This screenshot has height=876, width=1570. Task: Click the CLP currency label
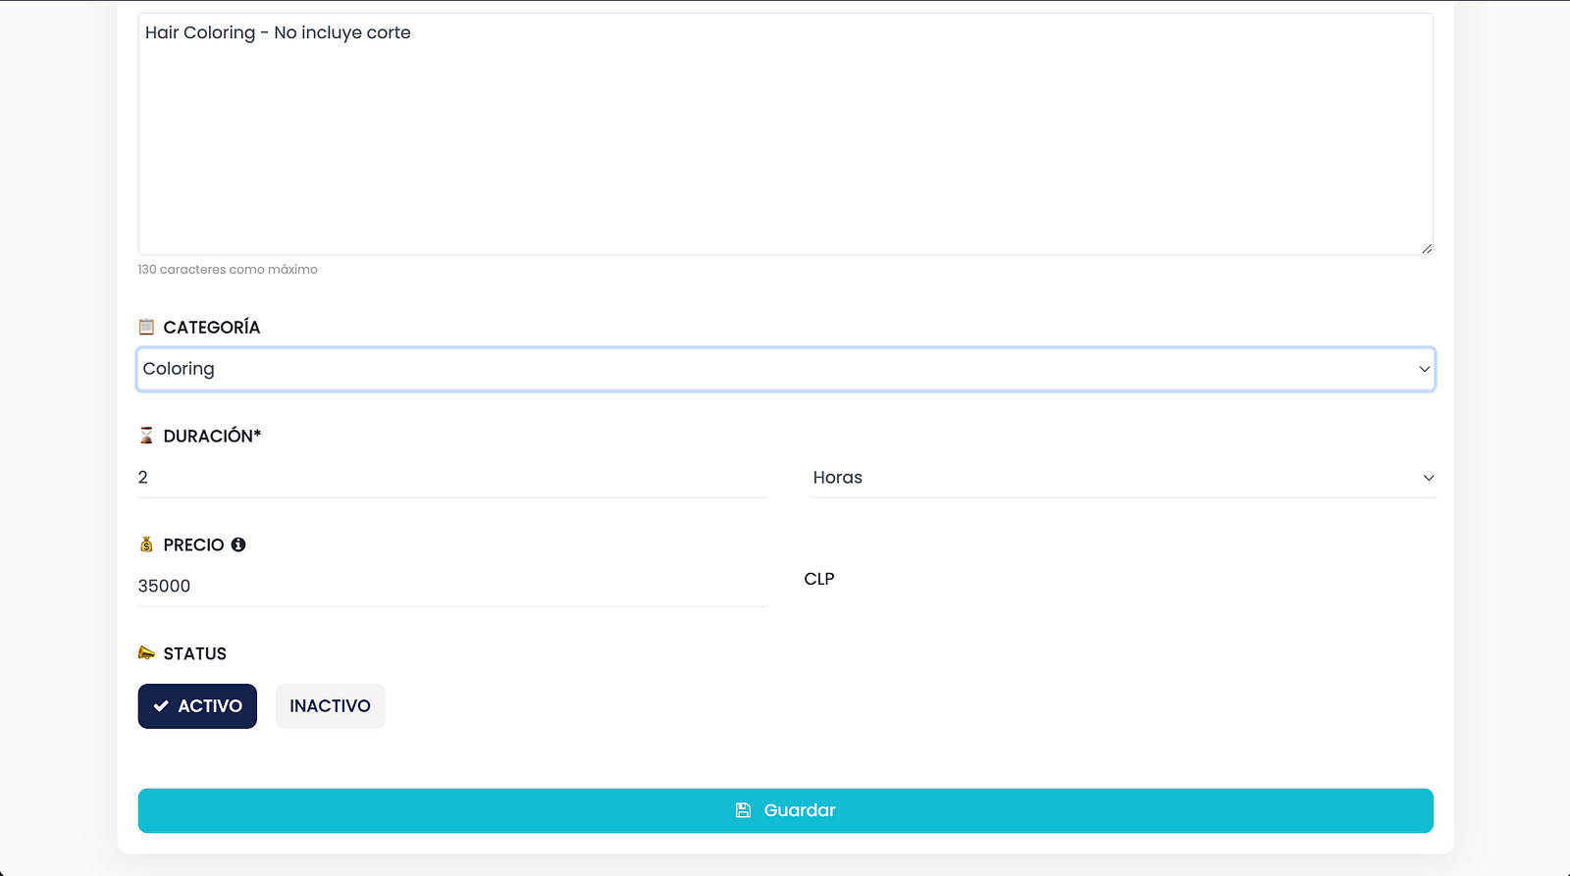pyautogui.click(x=819, y=579)
